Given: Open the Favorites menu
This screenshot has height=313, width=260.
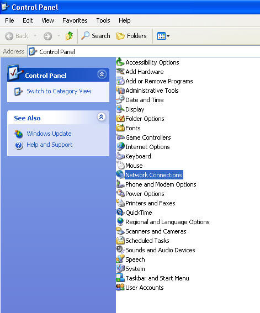Looking at the screenshot, I should [x=75, y=20].
